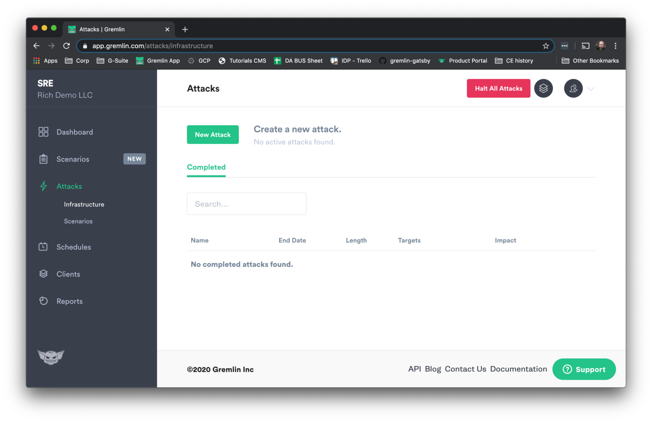Click the Halt All Attacks button
The width and height of the screenshot is (652, 422).
click(498, 88)
